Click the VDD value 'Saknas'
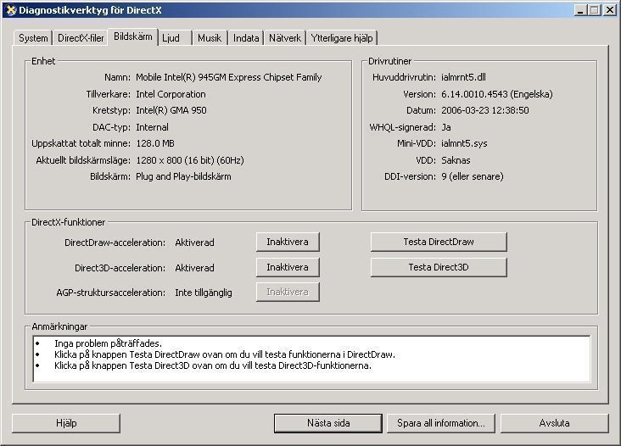The height and width of the screenshot is (446, 621). pyautogui.click(x=456, y=160)
